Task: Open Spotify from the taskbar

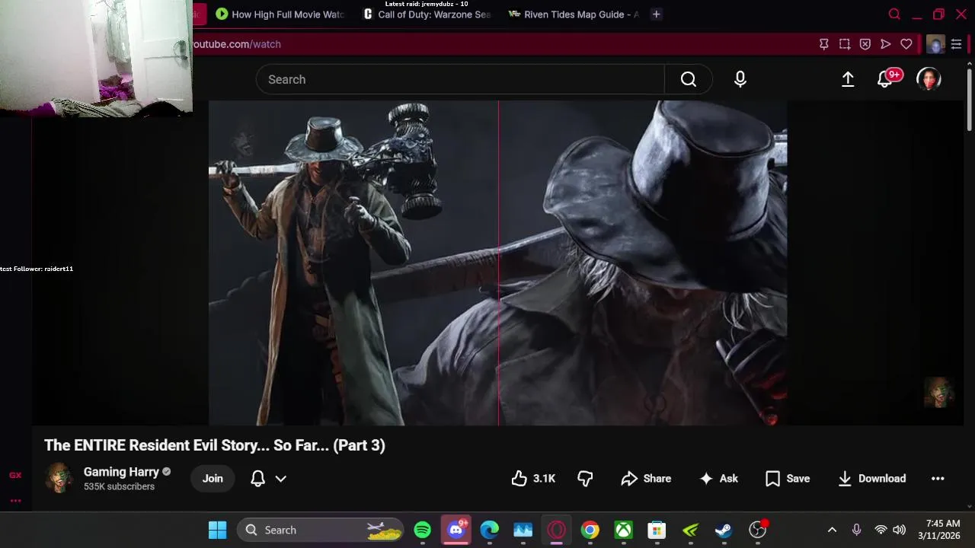Action: coord(423,530)
